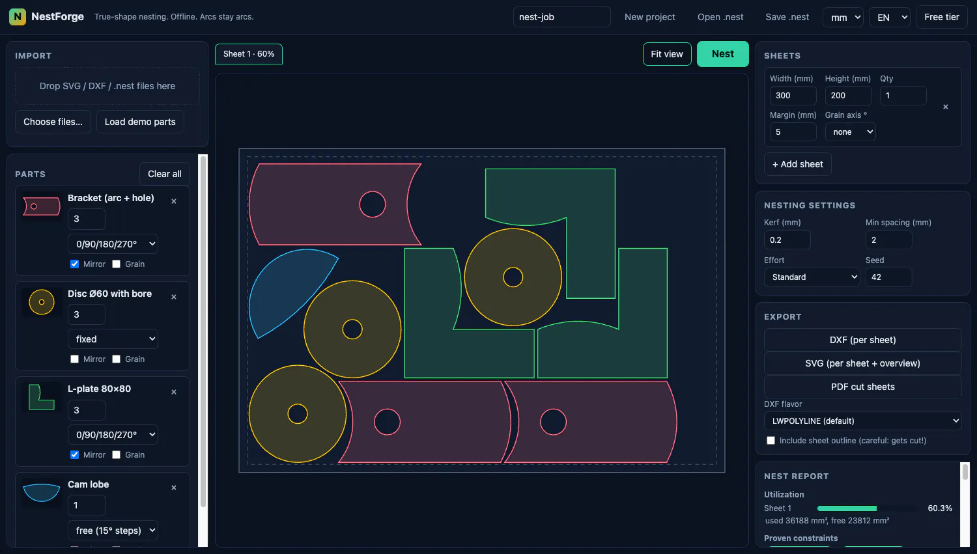Open the Grain axis dropdown
Screen dimensions: 977x554
click(x=850, y=132)
